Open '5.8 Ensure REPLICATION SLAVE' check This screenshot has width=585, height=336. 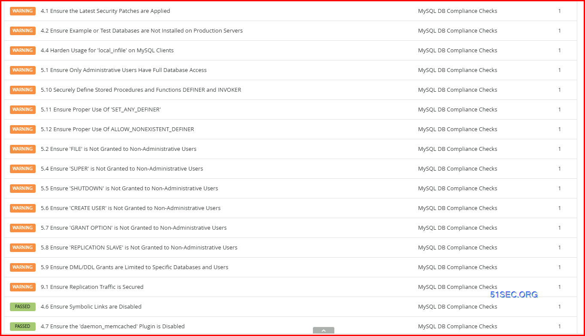pyautogui.click(x=139, y=248)
